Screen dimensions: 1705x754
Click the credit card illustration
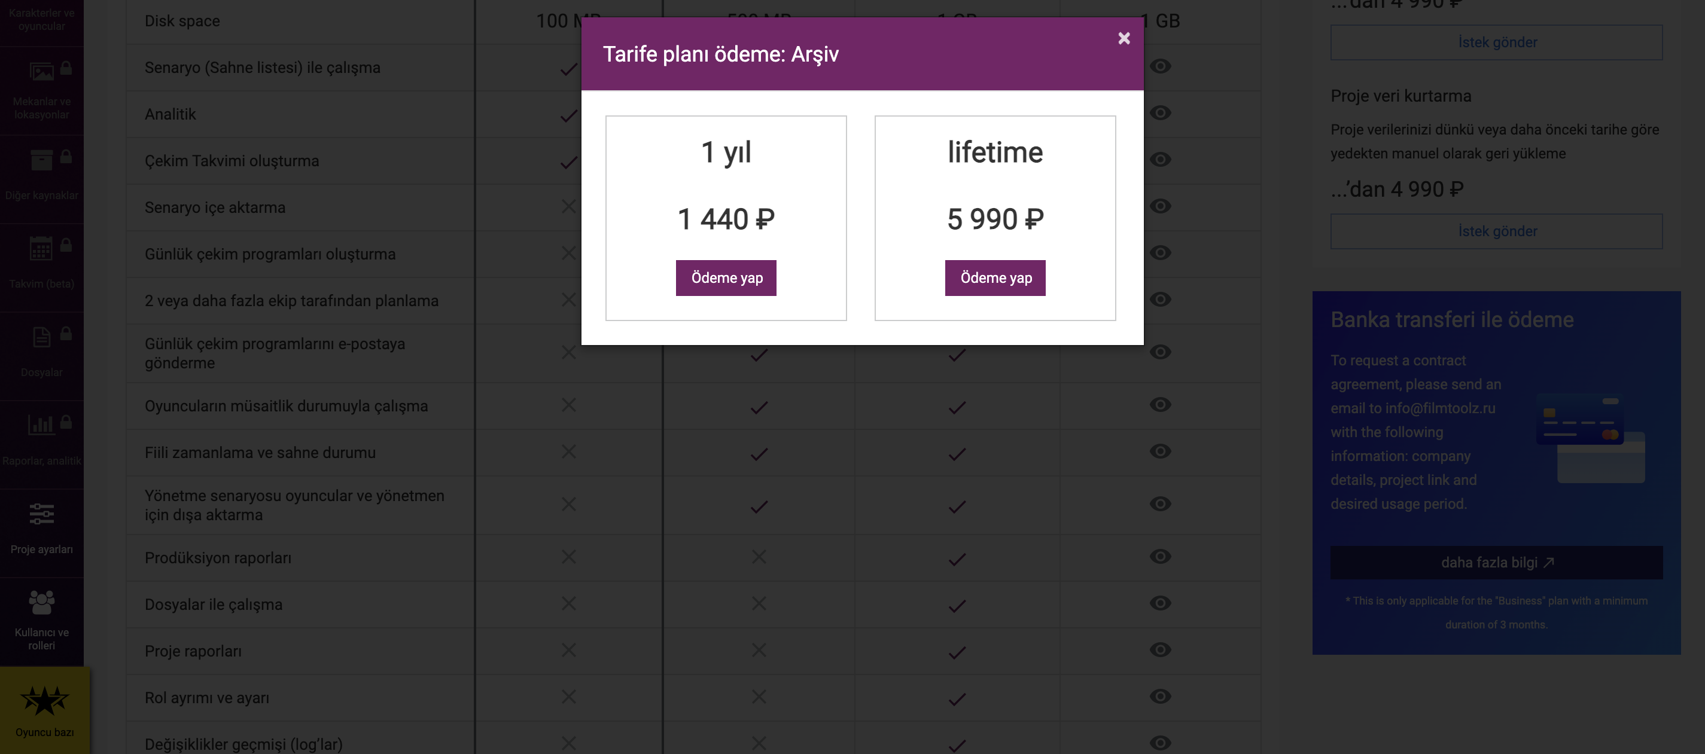[x=1591, y=438]
